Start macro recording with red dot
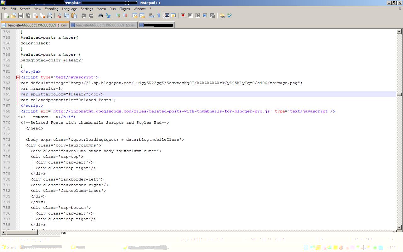 (183, 15)
